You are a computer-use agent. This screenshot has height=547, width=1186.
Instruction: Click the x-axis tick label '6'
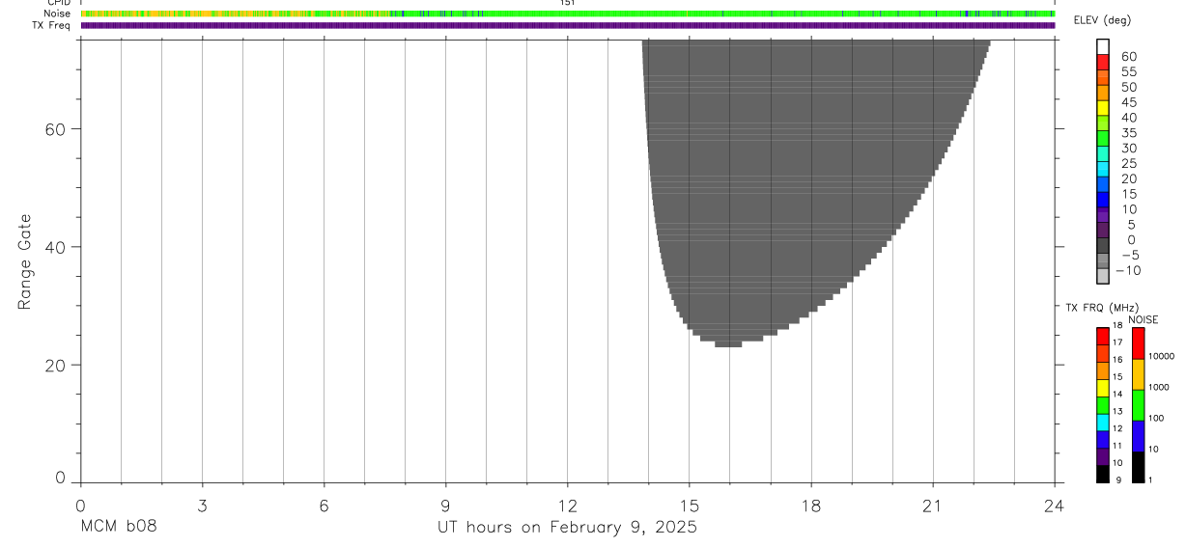click(x=324, y=505)
